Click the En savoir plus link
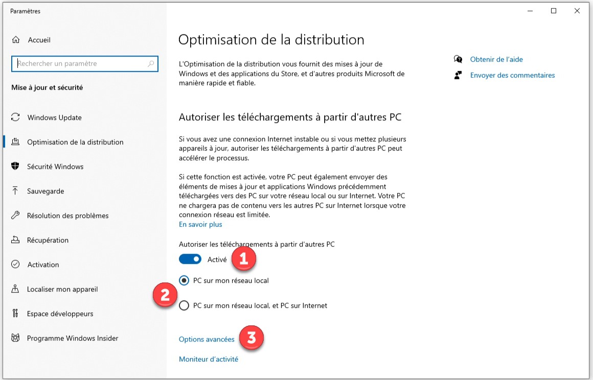The width and height of the screenshot is (593, 380). coord(200,224)
